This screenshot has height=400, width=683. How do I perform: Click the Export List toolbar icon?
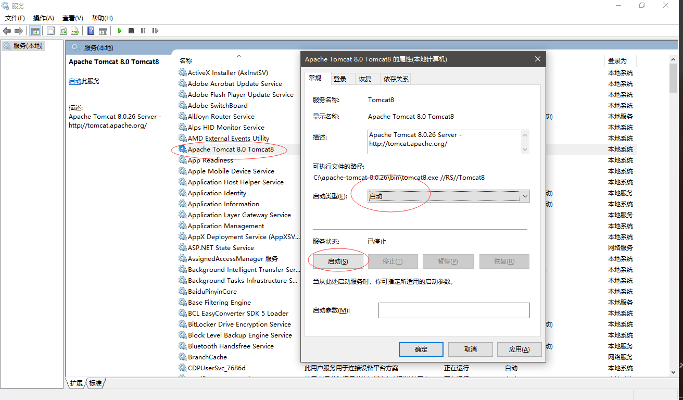(x=75, y=31)
